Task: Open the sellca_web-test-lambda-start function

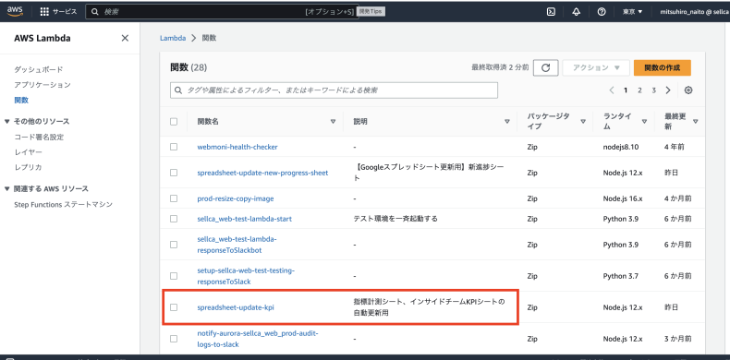Action: [245, 218]
